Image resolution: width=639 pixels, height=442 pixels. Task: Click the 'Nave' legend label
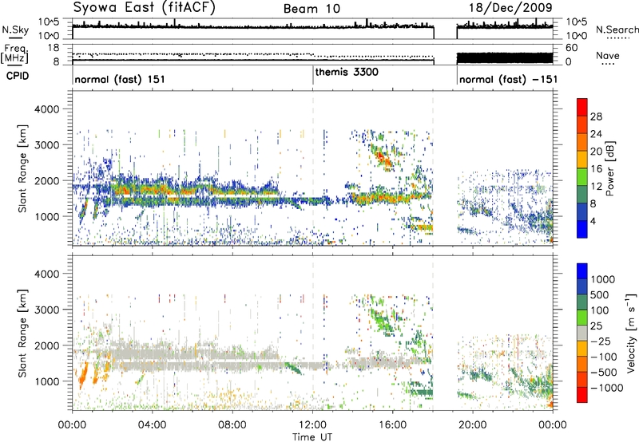(607, 55)
